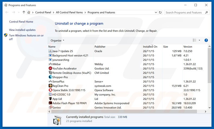Click the CMI Limited publisher cell
The width and height of the screenshot is (214, 129).
(102, 73)
